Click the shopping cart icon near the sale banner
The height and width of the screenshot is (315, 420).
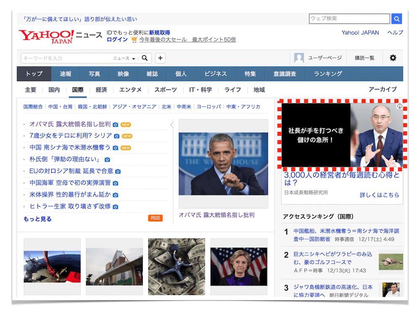[x=134, y=39]
